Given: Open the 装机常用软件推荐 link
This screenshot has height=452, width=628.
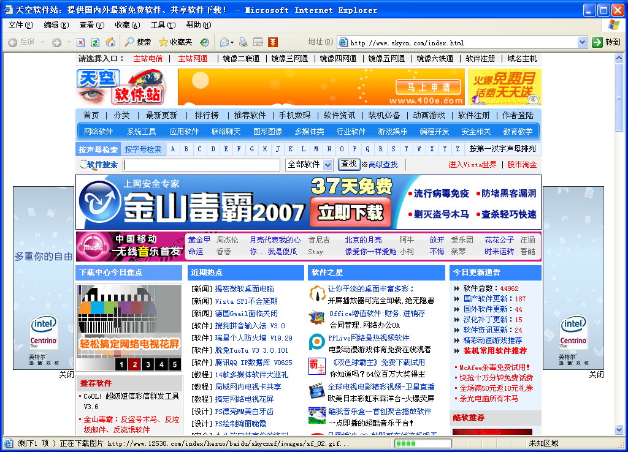Looking at the screenshot, I should tap(495, 351).
